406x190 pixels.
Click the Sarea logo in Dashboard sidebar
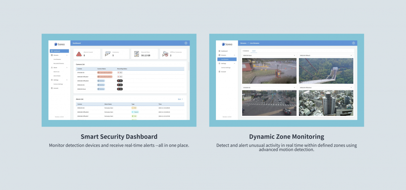coord(59,44)
